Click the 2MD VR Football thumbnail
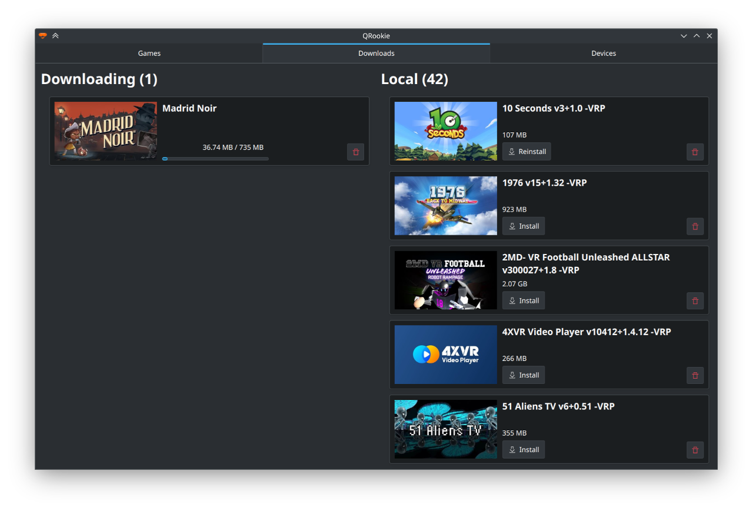The width and height of the screenshot is (753, 511). [446, 280]
